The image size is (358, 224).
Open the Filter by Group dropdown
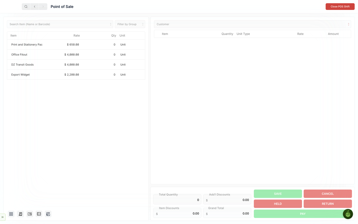point(130,24)
